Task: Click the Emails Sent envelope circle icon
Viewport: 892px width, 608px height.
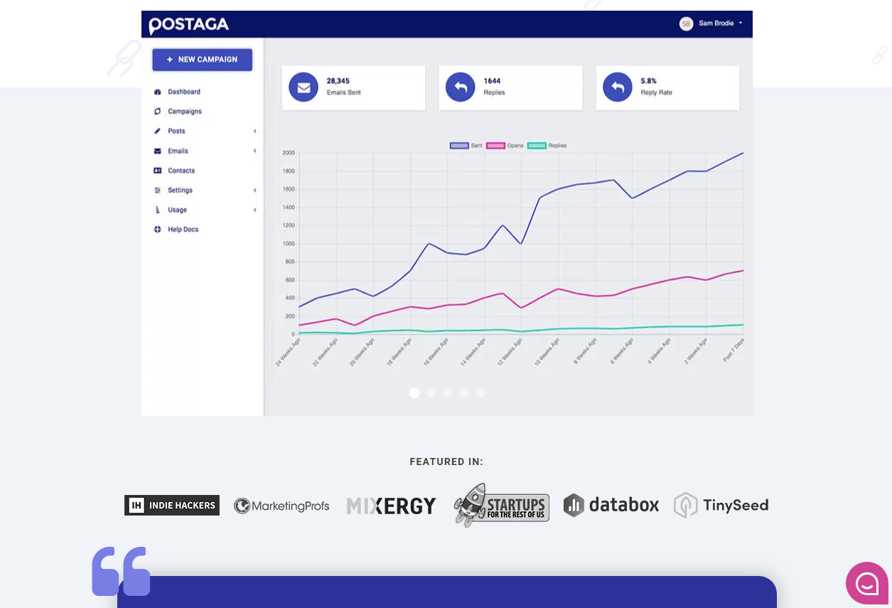Action: pyautogui.click(x=303, y=87)
